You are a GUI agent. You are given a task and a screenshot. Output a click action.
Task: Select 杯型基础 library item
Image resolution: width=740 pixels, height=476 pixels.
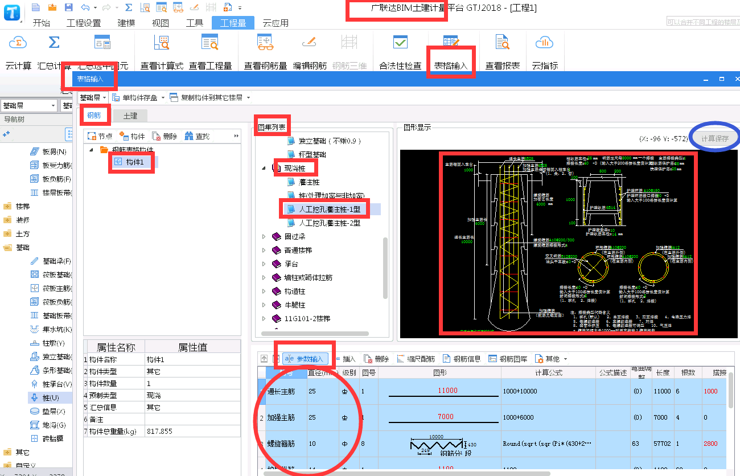coord(313,154)
